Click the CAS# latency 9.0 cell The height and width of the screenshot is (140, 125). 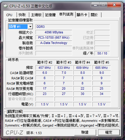tap(102, 73)
